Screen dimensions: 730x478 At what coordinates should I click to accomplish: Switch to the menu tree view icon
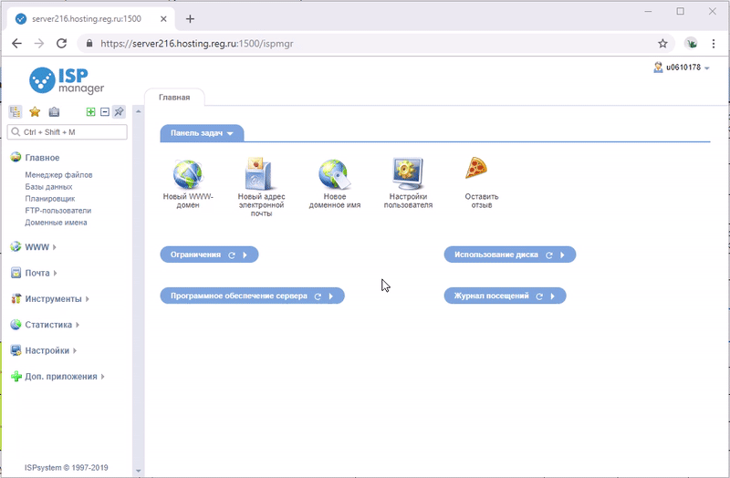pos(16,111)
